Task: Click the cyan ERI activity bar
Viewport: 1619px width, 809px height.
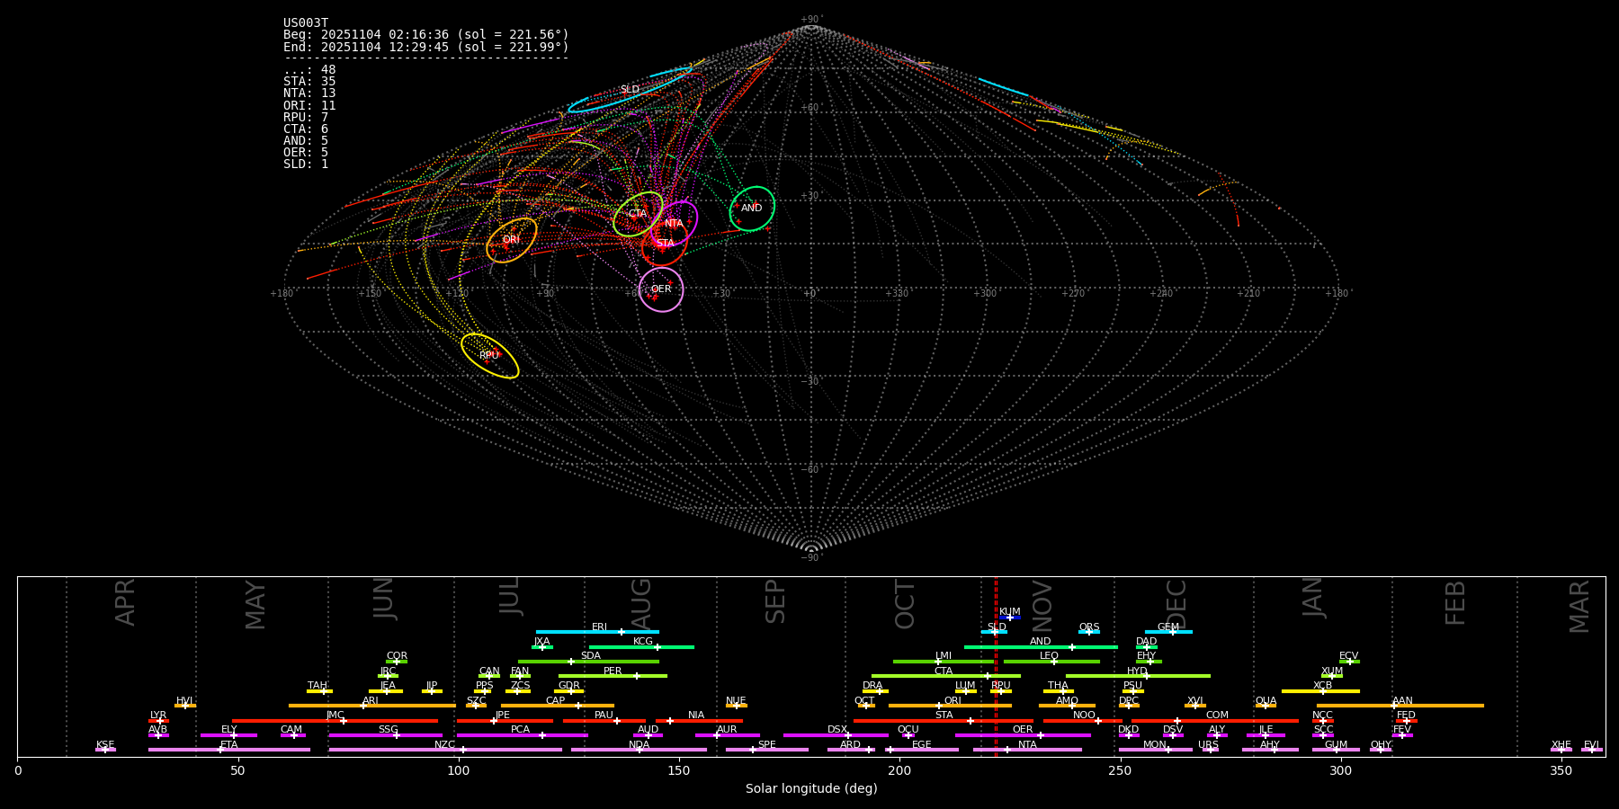Action: [597, 632]
